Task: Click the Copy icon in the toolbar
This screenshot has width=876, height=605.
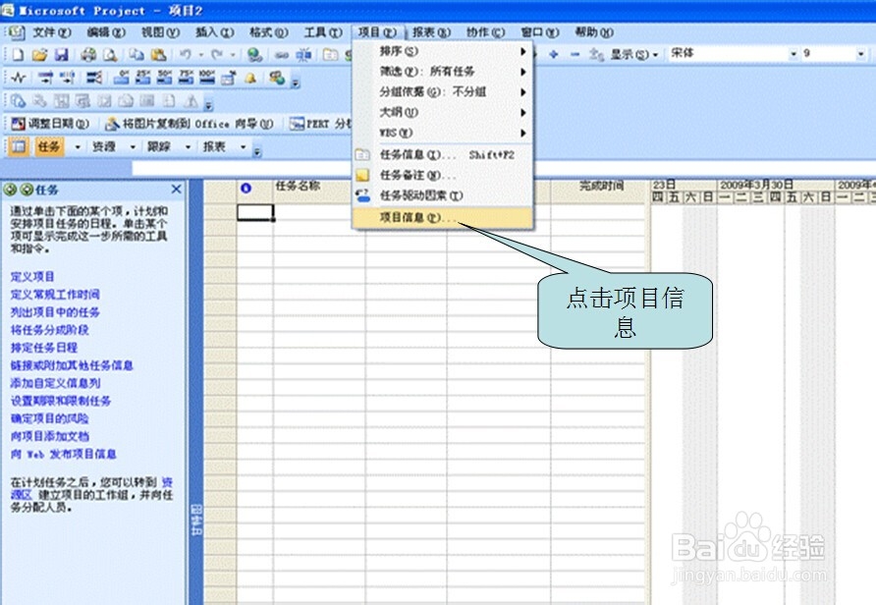Action: point(137,55)
